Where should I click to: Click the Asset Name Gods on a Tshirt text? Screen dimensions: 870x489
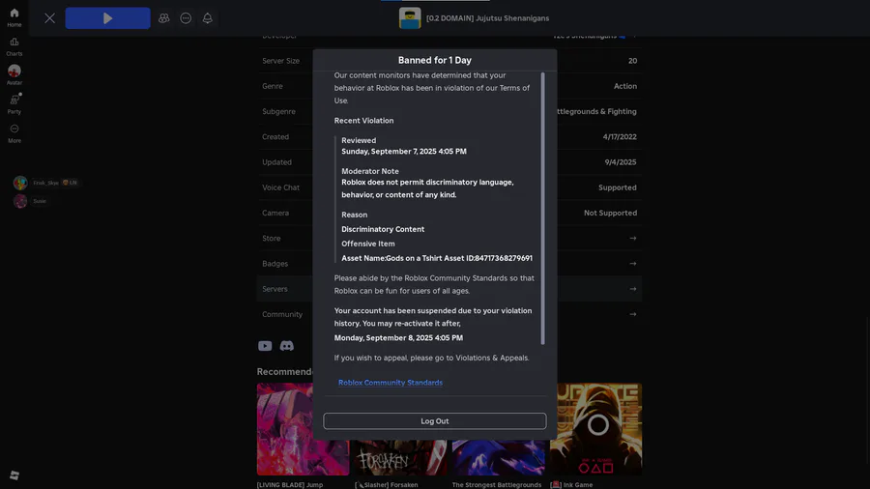click(x=437, y=258)
